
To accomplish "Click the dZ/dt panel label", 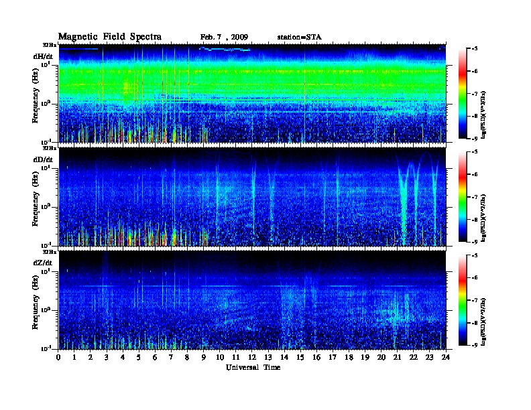I will point(43,263).
